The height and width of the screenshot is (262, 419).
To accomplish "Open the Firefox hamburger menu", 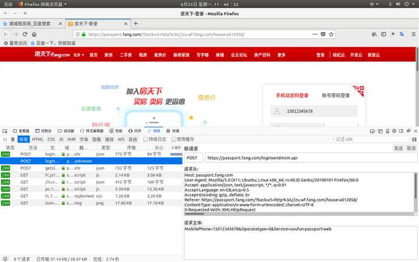I will pyautogui.click(x=413, y=34).
